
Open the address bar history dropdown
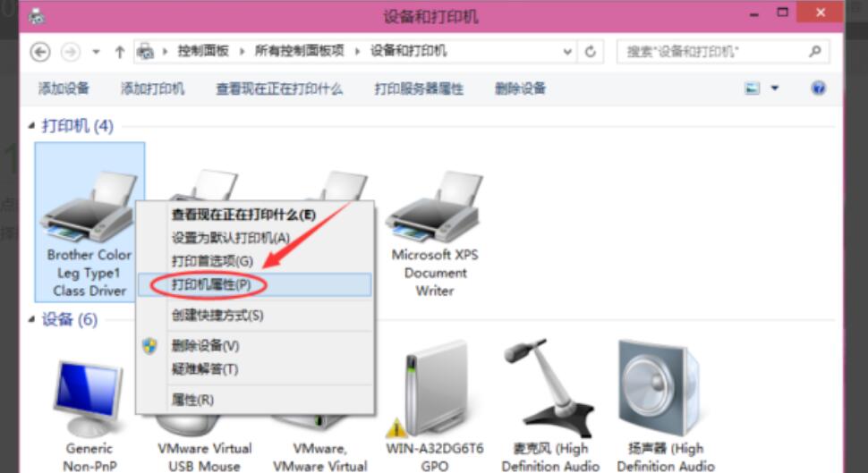tap(567, 52)
